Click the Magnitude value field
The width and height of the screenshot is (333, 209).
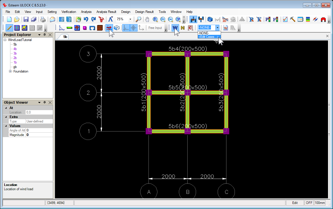coord(39,135)
